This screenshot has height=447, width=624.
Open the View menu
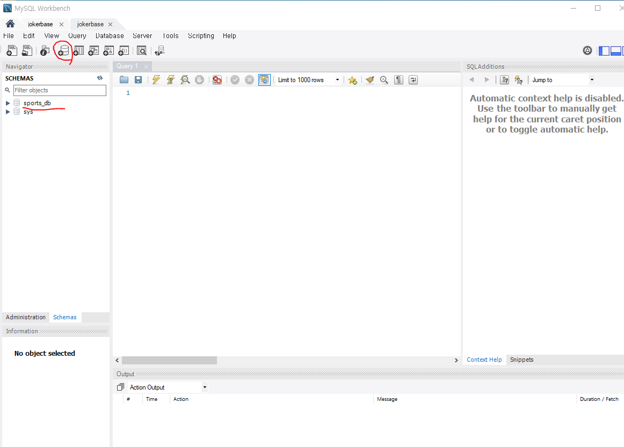click(x=52, y=36)
